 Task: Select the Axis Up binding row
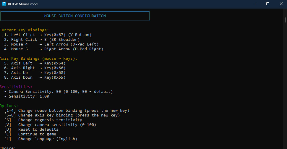(35, 73)
